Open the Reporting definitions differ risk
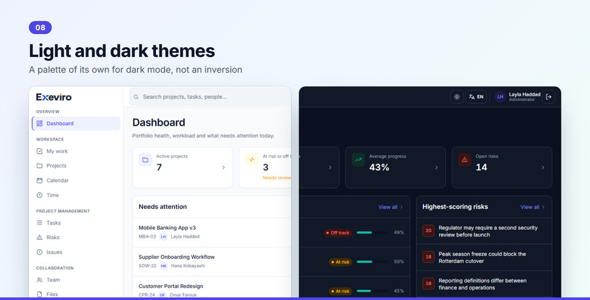This screenshot has width=590, height=300. pyautogui.click(x=484, y=284)
